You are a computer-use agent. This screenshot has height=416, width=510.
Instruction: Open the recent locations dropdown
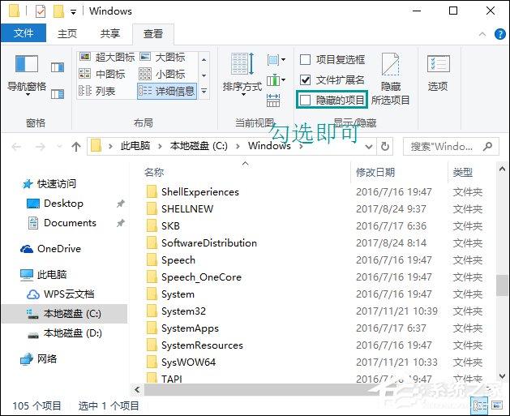[x=59, y=147]
